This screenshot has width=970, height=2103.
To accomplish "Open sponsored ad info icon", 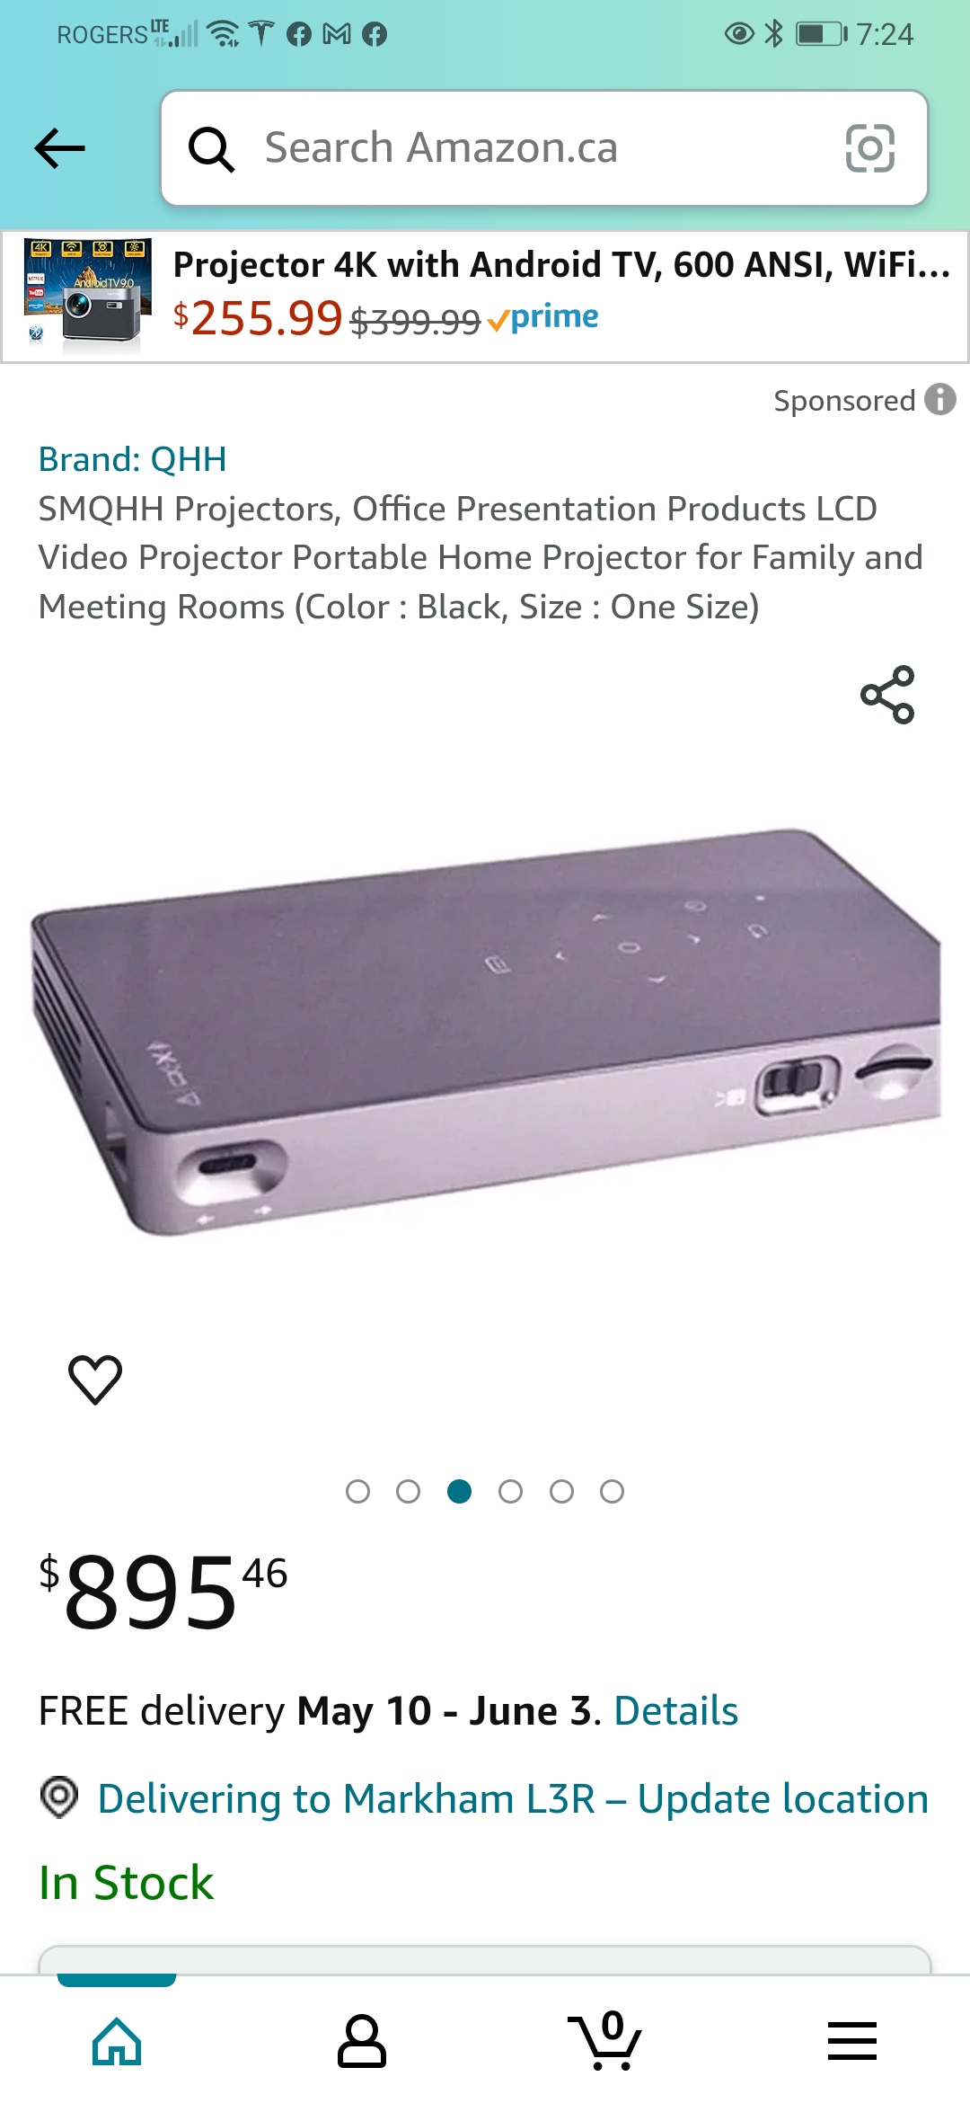I will point(940,399).
